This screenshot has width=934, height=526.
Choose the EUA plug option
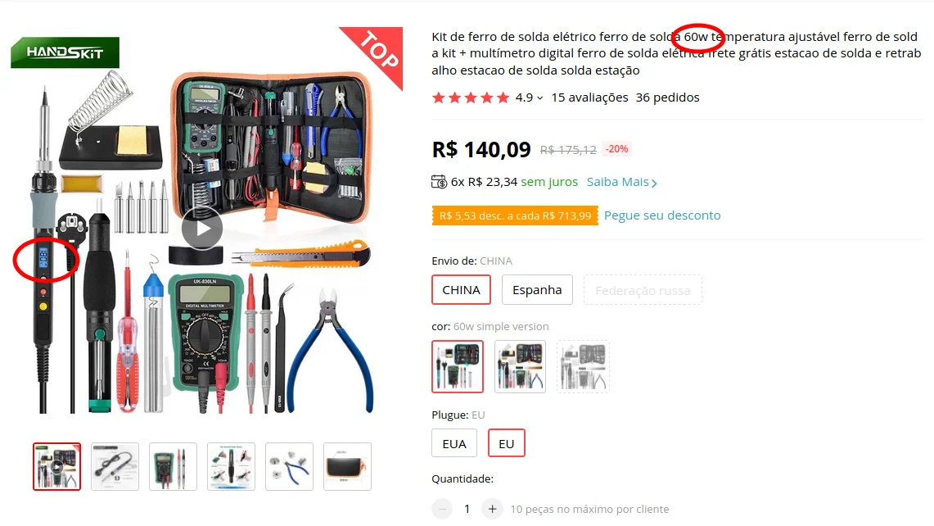453,443
